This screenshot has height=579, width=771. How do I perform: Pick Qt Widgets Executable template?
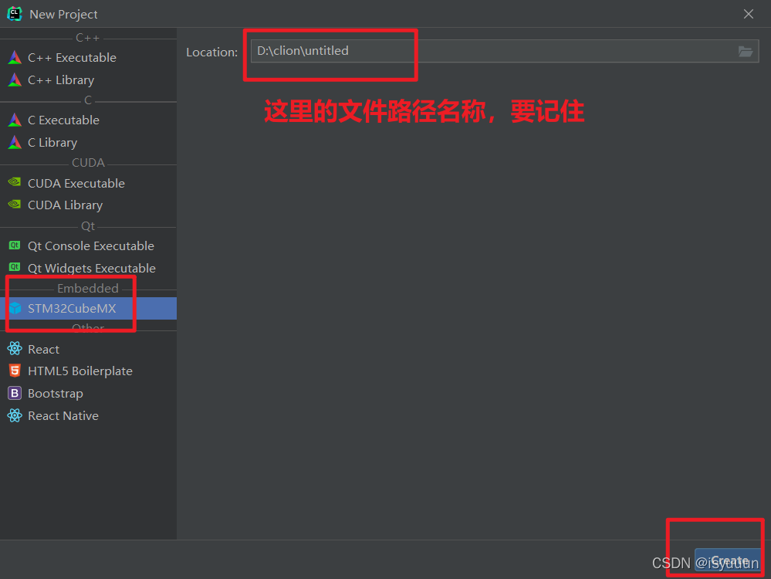point(89,268)
